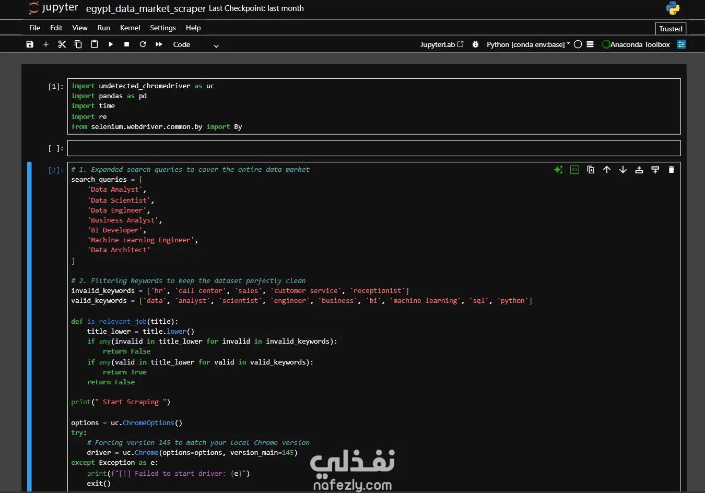Move the active cell down
The width and height of the screenshot is (705, 493).
click(x=623, y=170)
